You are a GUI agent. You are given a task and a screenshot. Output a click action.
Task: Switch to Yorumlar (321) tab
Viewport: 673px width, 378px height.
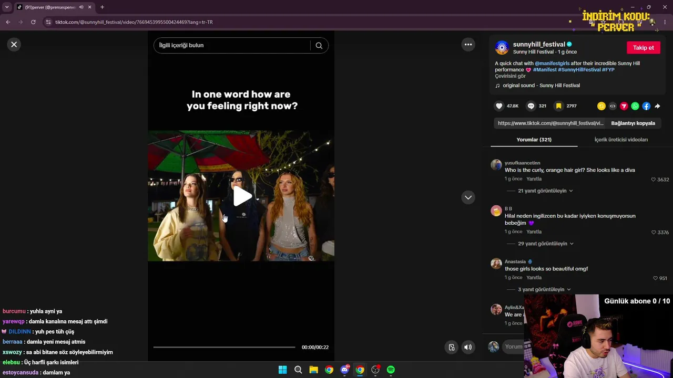(534, 140)
